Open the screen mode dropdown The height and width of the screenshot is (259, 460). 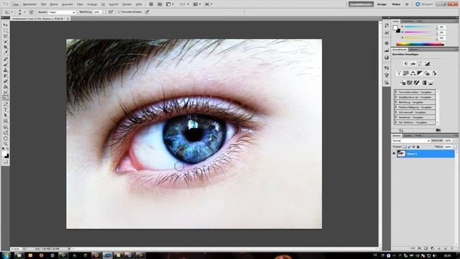pyautogui.click(x=208, y=4)
